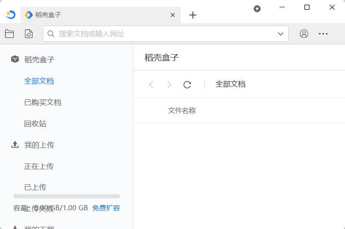Open 已上传 in the sidebar
This screenshot has height=229, width=345.
point(35,187)
